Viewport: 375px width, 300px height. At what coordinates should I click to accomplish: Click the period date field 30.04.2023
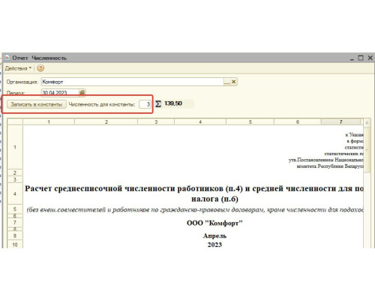point(60,93)
